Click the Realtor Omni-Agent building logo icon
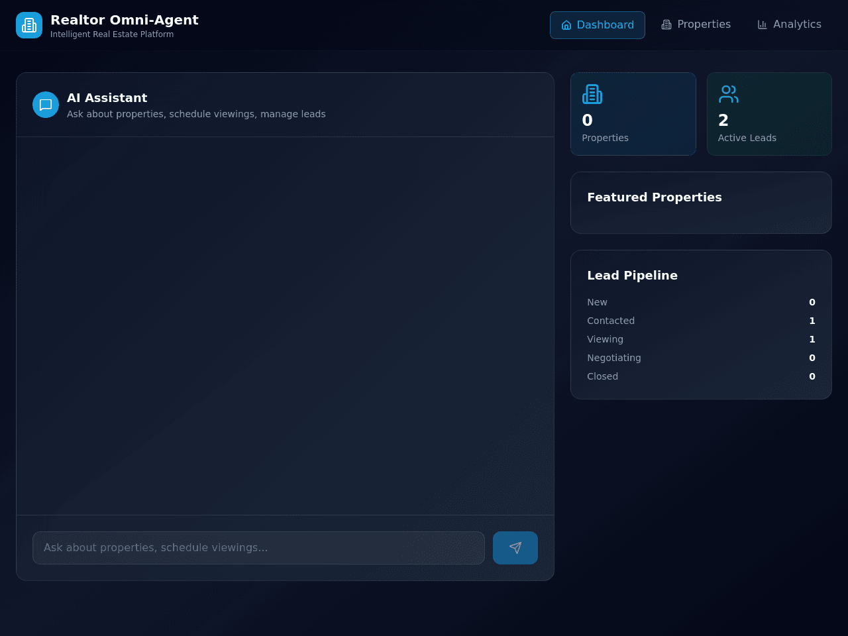 pyautogui.click(x=29, y=25)
